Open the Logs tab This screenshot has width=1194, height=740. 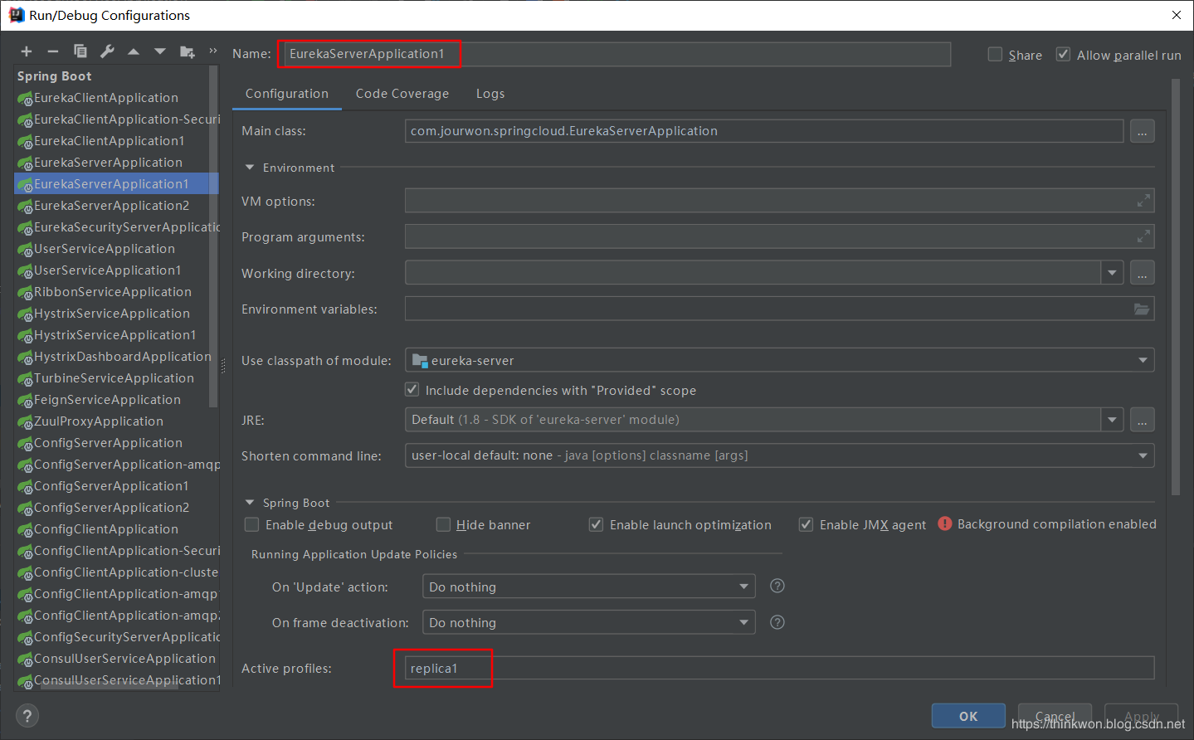(x=490, y=94)
